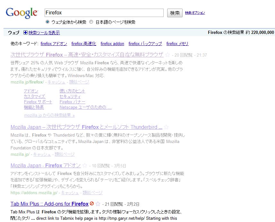Click the search box containing Firefox
The width and height of the screenshot is (275, 222).
(x=104, y=13)
